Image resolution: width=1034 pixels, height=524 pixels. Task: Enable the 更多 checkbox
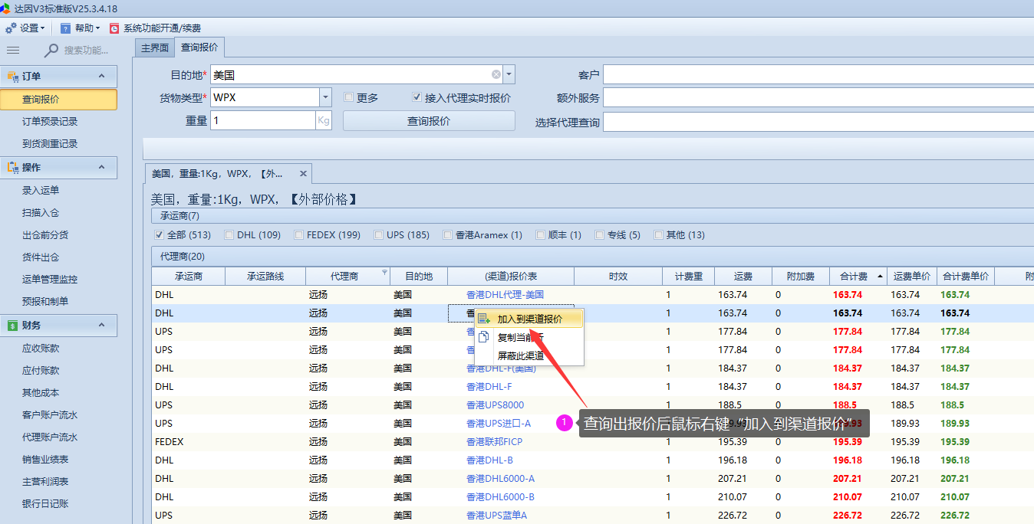pyautogui.click(x=349, y=98)
